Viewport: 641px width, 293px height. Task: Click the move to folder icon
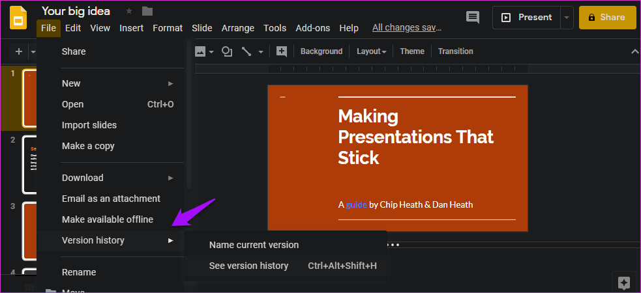147,12
